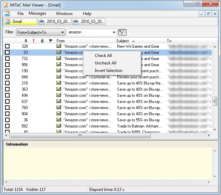Click the message list horizontal scrollbar thumb
Screen dimensions: 221x195
pyautogui.click(x=80, y=136)
